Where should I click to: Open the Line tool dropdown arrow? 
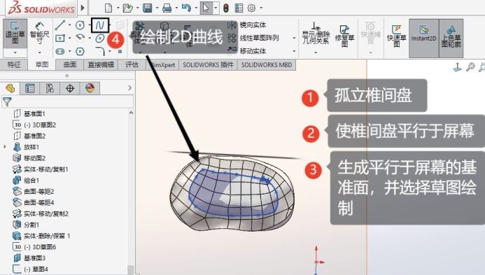69,25
